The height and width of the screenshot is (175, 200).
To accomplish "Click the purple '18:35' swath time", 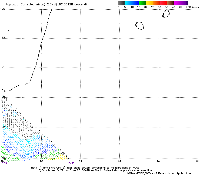I will 71,163.
